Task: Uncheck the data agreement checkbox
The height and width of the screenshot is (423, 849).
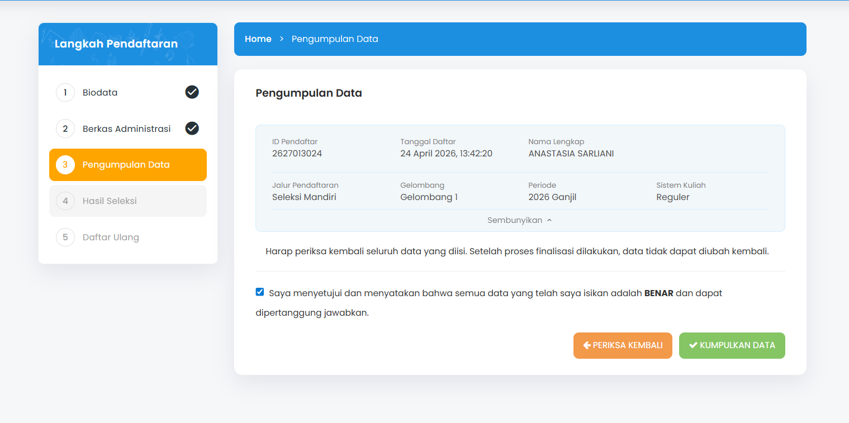Action: [260, 292]
